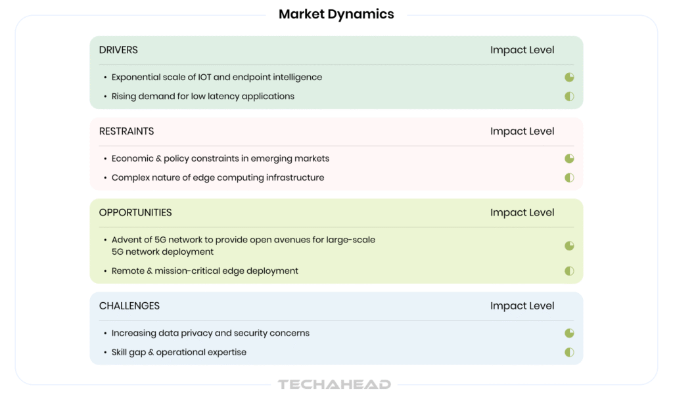The height and width of the screenshot is (400, 673).
Task: Click the TECHAHEAD logo
Action: (334, 385)
